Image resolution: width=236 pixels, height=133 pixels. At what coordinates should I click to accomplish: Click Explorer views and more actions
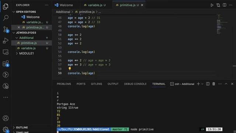pyautogui.click(x=46, y=5)
